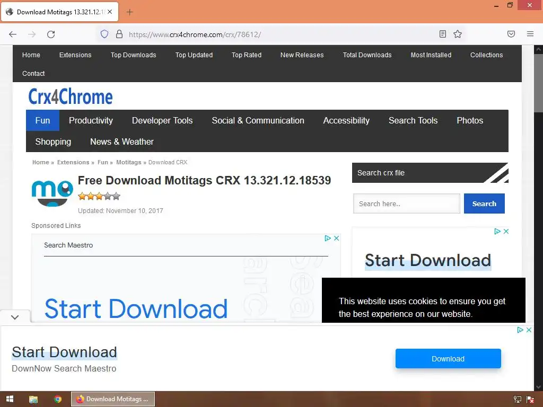Click Home in the breadcrumb
Image resolution: width=543 pixels, height=407 pixels.
click(40, 162)
